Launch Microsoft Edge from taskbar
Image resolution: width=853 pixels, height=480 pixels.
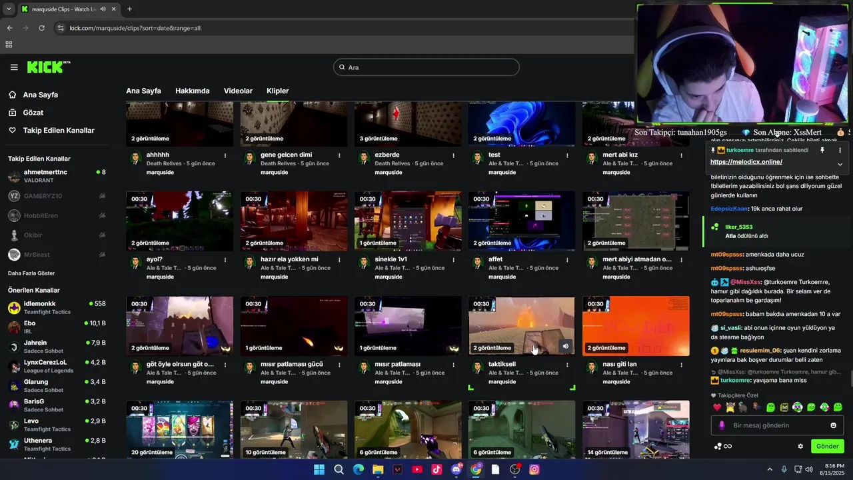(x=358, y=469)
